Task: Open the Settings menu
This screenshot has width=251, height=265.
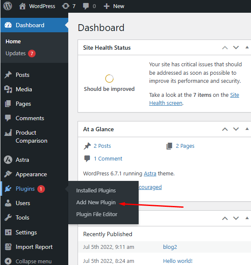Action: click(26, 233)
